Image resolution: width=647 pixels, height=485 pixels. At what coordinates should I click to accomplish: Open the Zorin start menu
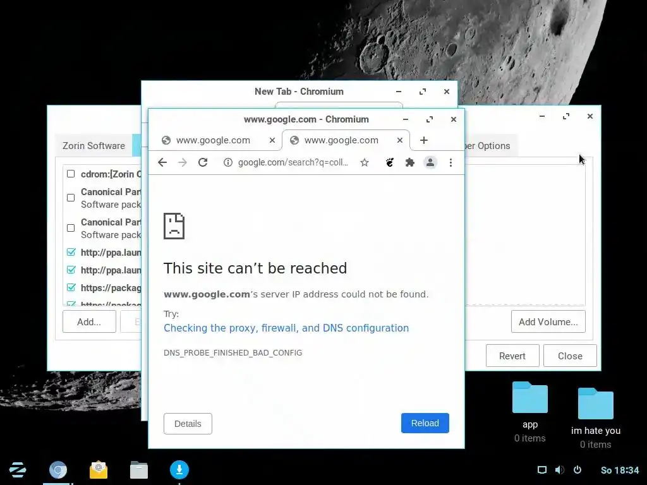point(18,470)
